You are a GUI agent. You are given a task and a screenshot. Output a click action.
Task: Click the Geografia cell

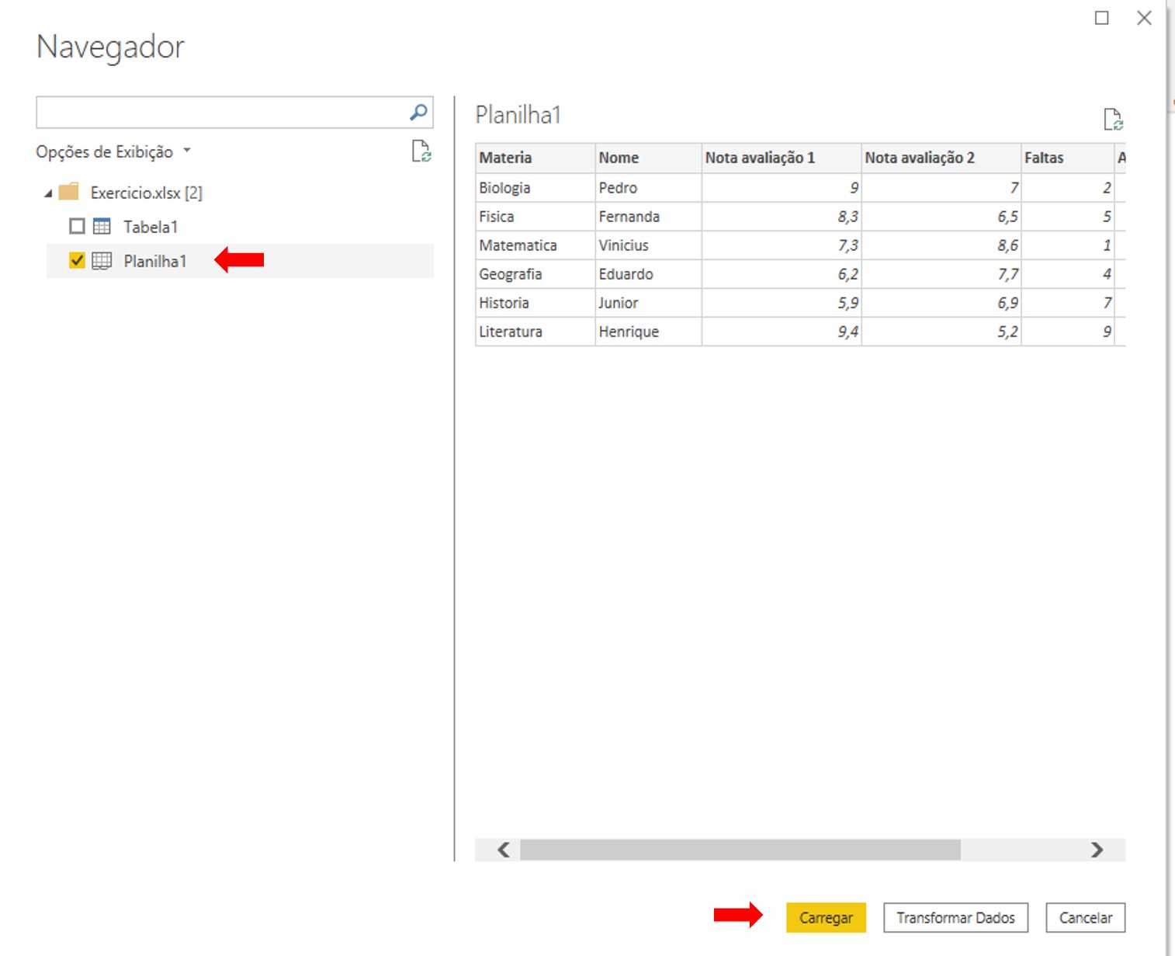click(x=536, y=274)
